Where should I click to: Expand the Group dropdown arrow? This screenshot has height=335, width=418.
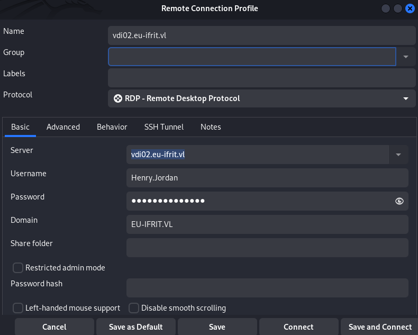406,57
